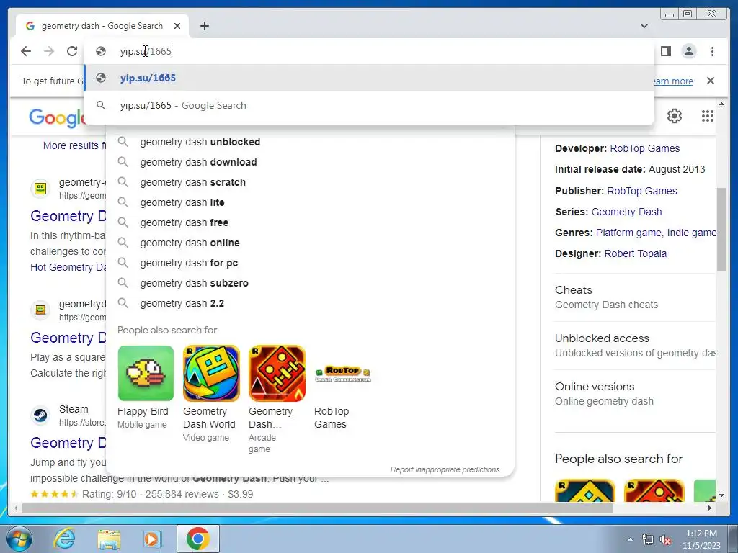Click Report inappropriate predictions

pos(445,469)
